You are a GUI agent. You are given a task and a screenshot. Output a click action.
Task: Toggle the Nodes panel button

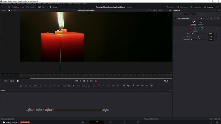(x=53, y=7)
